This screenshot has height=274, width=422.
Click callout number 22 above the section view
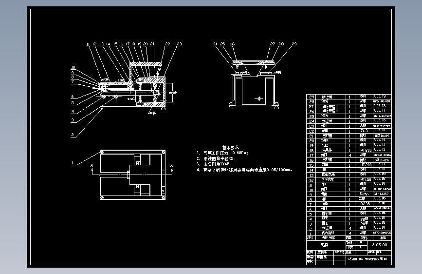point(167,44)
